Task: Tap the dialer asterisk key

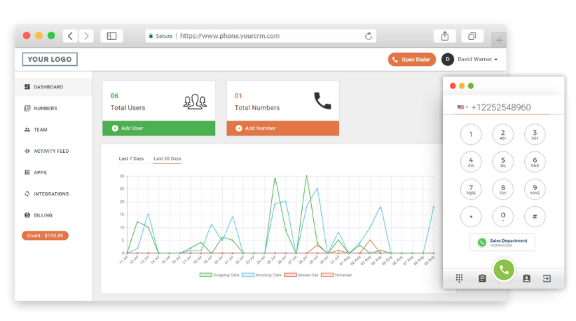Action: [x=471, y=217]
